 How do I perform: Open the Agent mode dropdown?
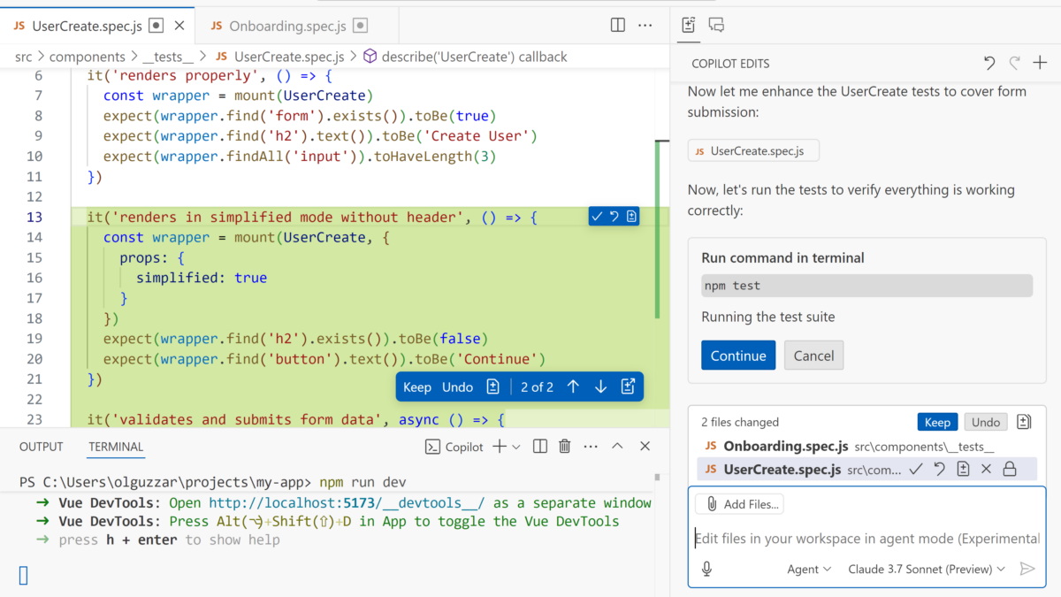[x=809, y=569]
